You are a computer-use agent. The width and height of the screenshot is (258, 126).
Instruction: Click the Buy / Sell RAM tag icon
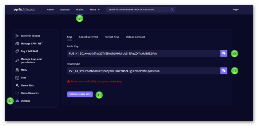17,51
